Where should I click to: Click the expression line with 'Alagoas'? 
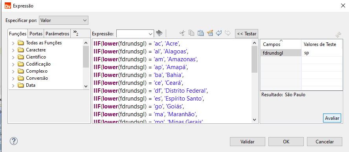pos(141,51)
